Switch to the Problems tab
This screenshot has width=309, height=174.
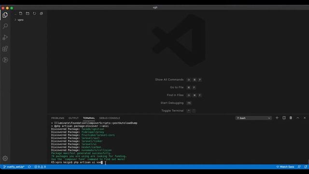pyautogui.click(x=58, y=118)
